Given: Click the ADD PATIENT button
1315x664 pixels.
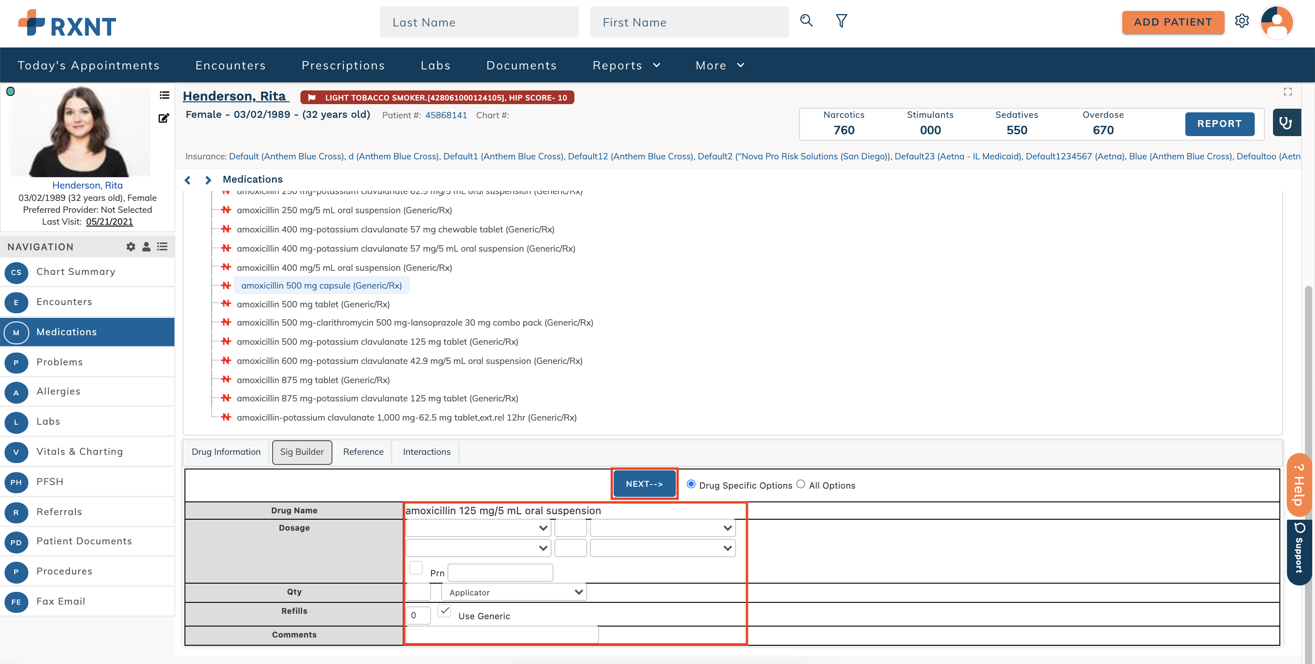Looking at the screenshot, I should 1173,22.
